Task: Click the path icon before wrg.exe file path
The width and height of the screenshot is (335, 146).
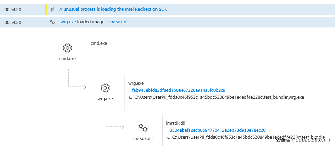Action: pyautogui.click(x=130, y=97)
